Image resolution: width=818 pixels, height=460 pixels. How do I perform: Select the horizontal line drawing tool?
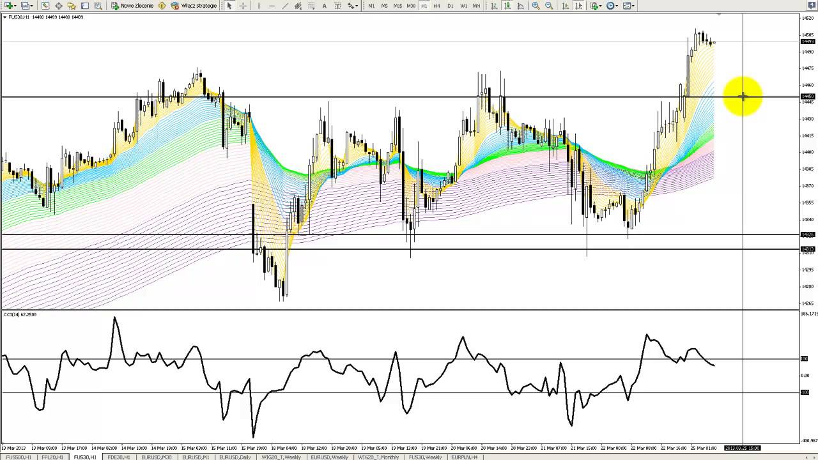tap(272, 6)
